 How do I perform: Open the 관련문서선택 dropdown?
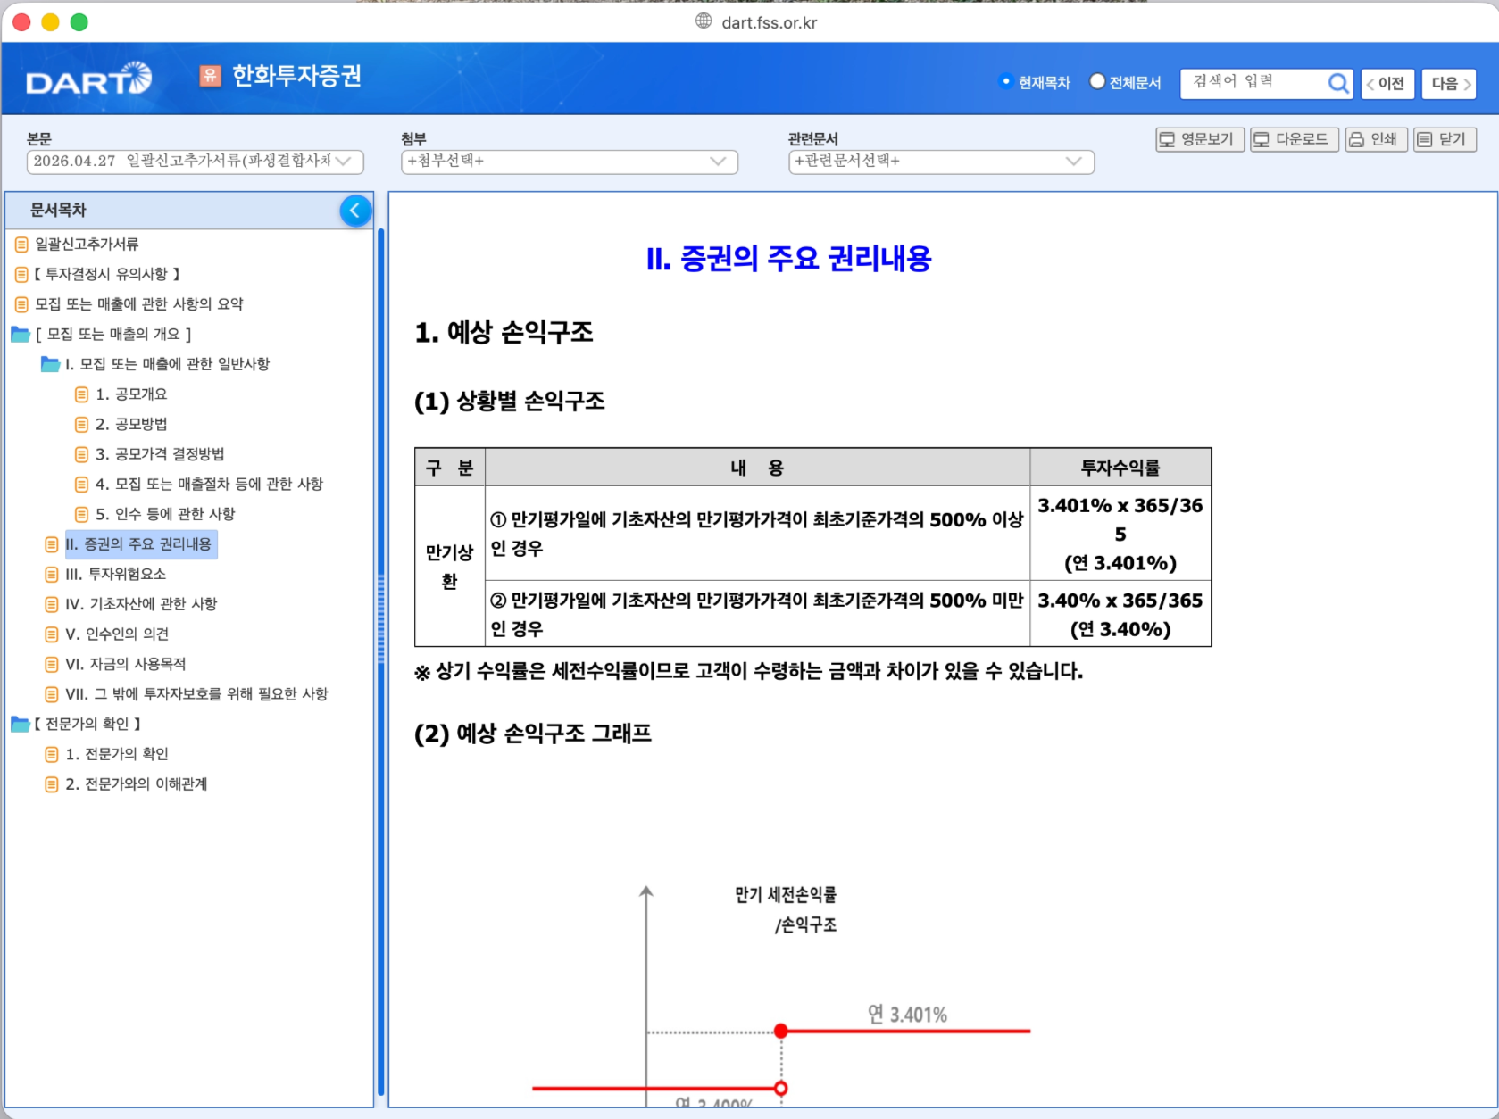click(941, 162)
